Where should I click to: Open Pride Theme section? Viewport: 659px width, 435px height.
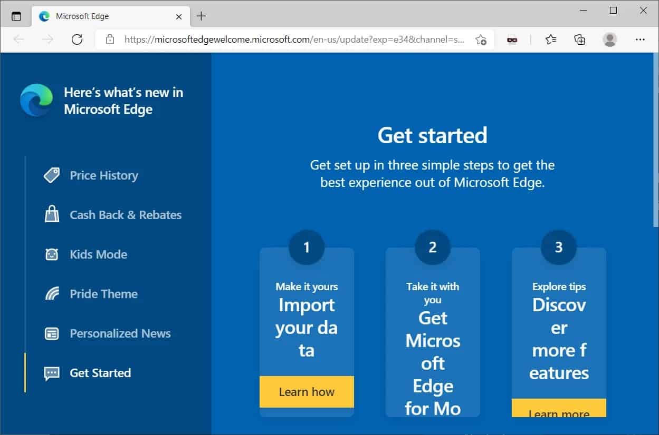(x=104, y=294)
